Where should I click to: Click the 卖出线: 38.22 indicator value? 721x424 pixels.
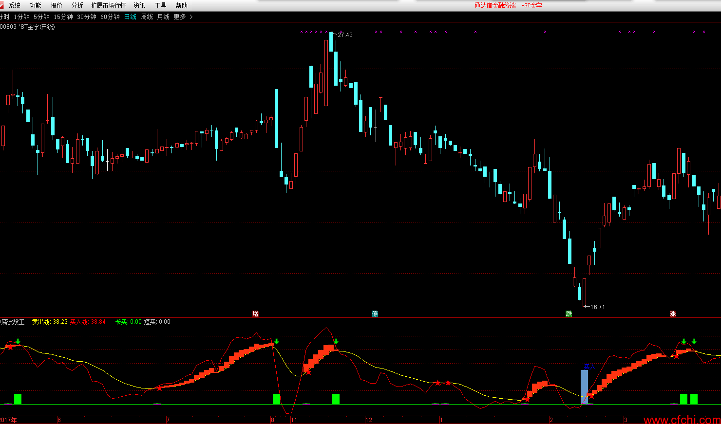pyautogui.click(x=50, y=322)
